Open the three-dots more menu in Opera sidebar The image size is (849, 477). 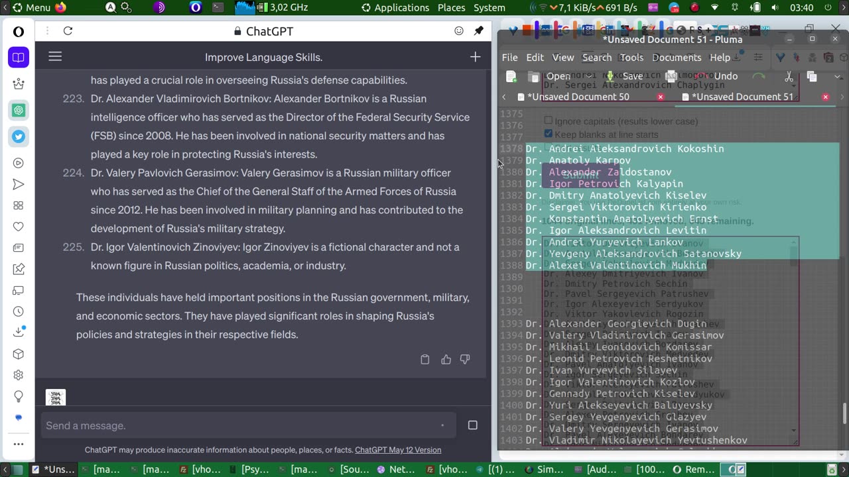(x=19, y=444)
